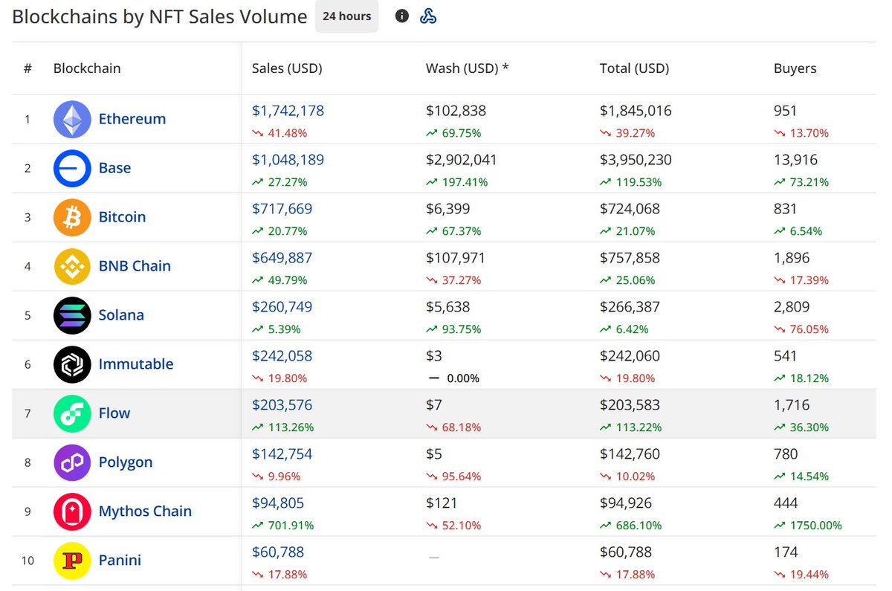Open the info icon beside 24 hours
Screen dimensions: 892x591
coord(402,16)
